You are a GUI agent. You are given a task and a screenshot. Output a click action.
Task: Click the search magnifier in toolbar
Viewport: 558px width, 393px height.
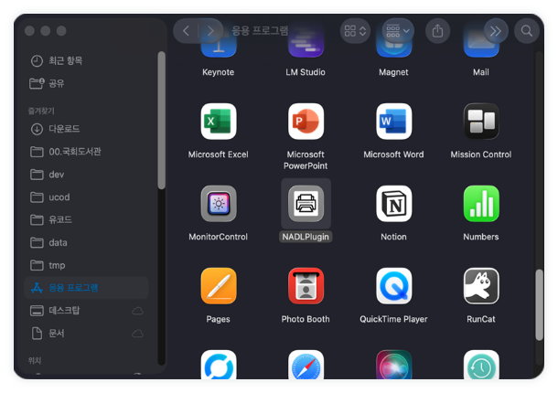527,31
